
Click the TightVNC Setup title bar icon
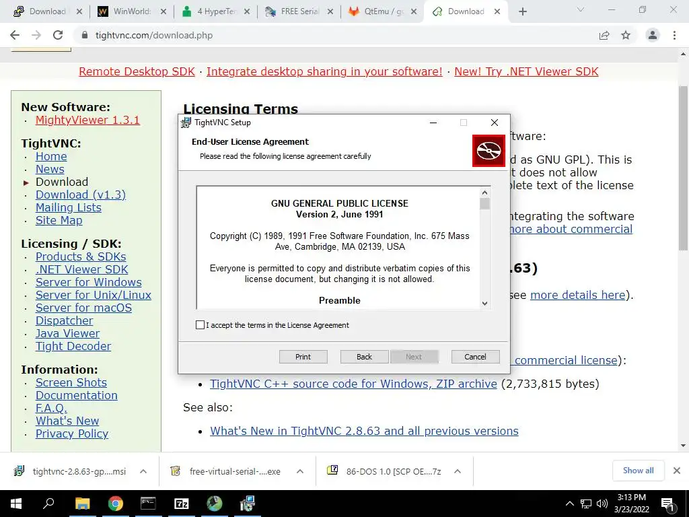pos(186,123)
